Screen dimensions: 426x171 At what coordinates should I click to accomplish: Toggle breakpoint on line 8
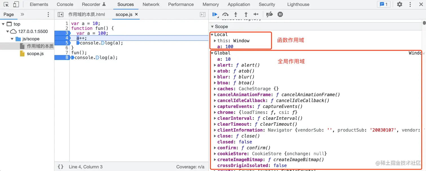[x=62, y=58]
